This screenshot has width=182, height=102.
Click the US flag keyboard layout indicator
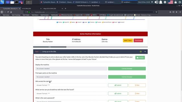pos(171,2)
